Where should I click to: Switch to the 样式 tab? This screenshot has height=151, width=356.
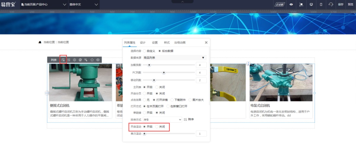(x=167, y=43)
